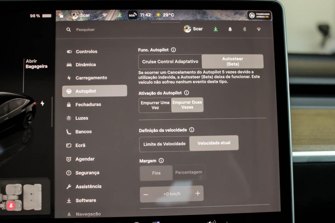Choose Cruise Control Adaptativo mode
The height and width of the screenshot is (223, 335).
[x=170, y=62]
